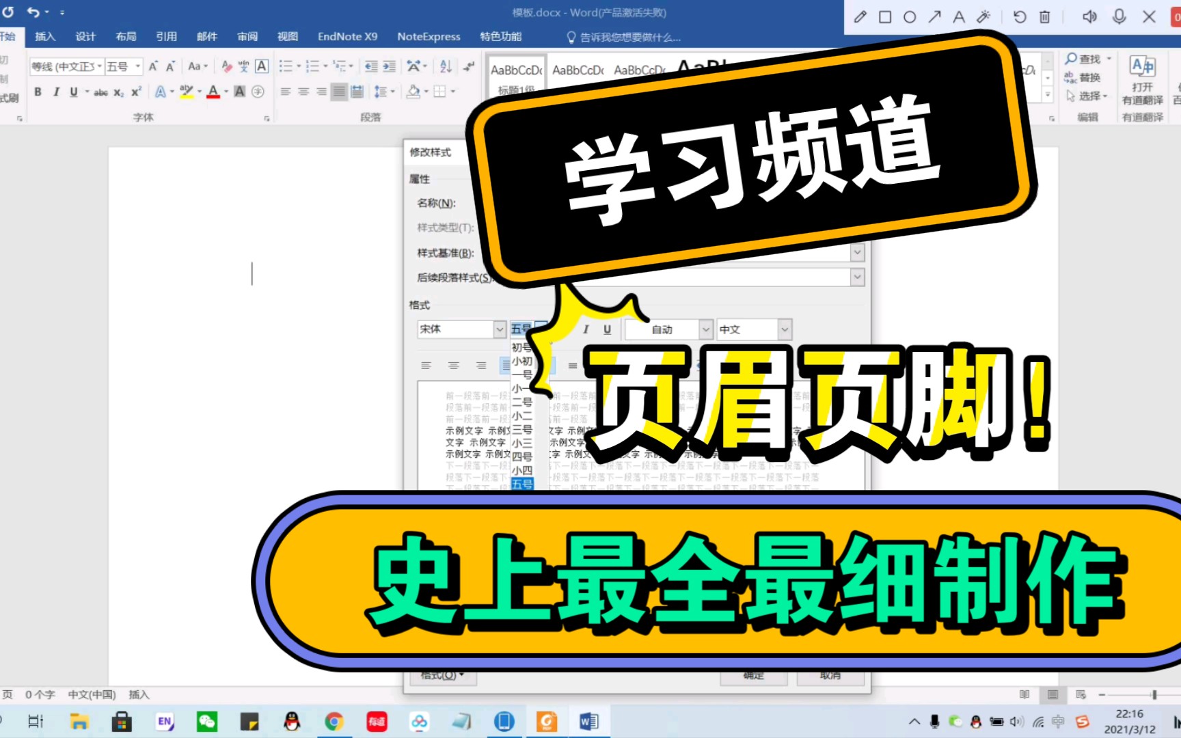Click the grow font size icon
Image resolution: width=1181 pixels, height=738 pixels.
[153, 66]
